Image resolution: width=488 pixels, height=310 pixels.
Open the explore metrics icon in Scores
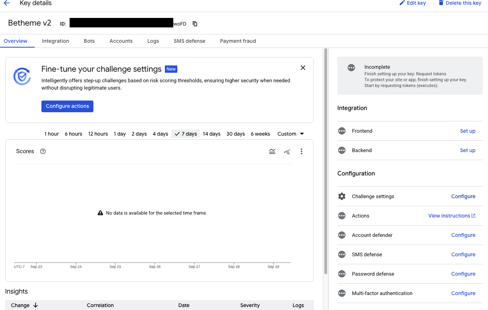point(287,151)
